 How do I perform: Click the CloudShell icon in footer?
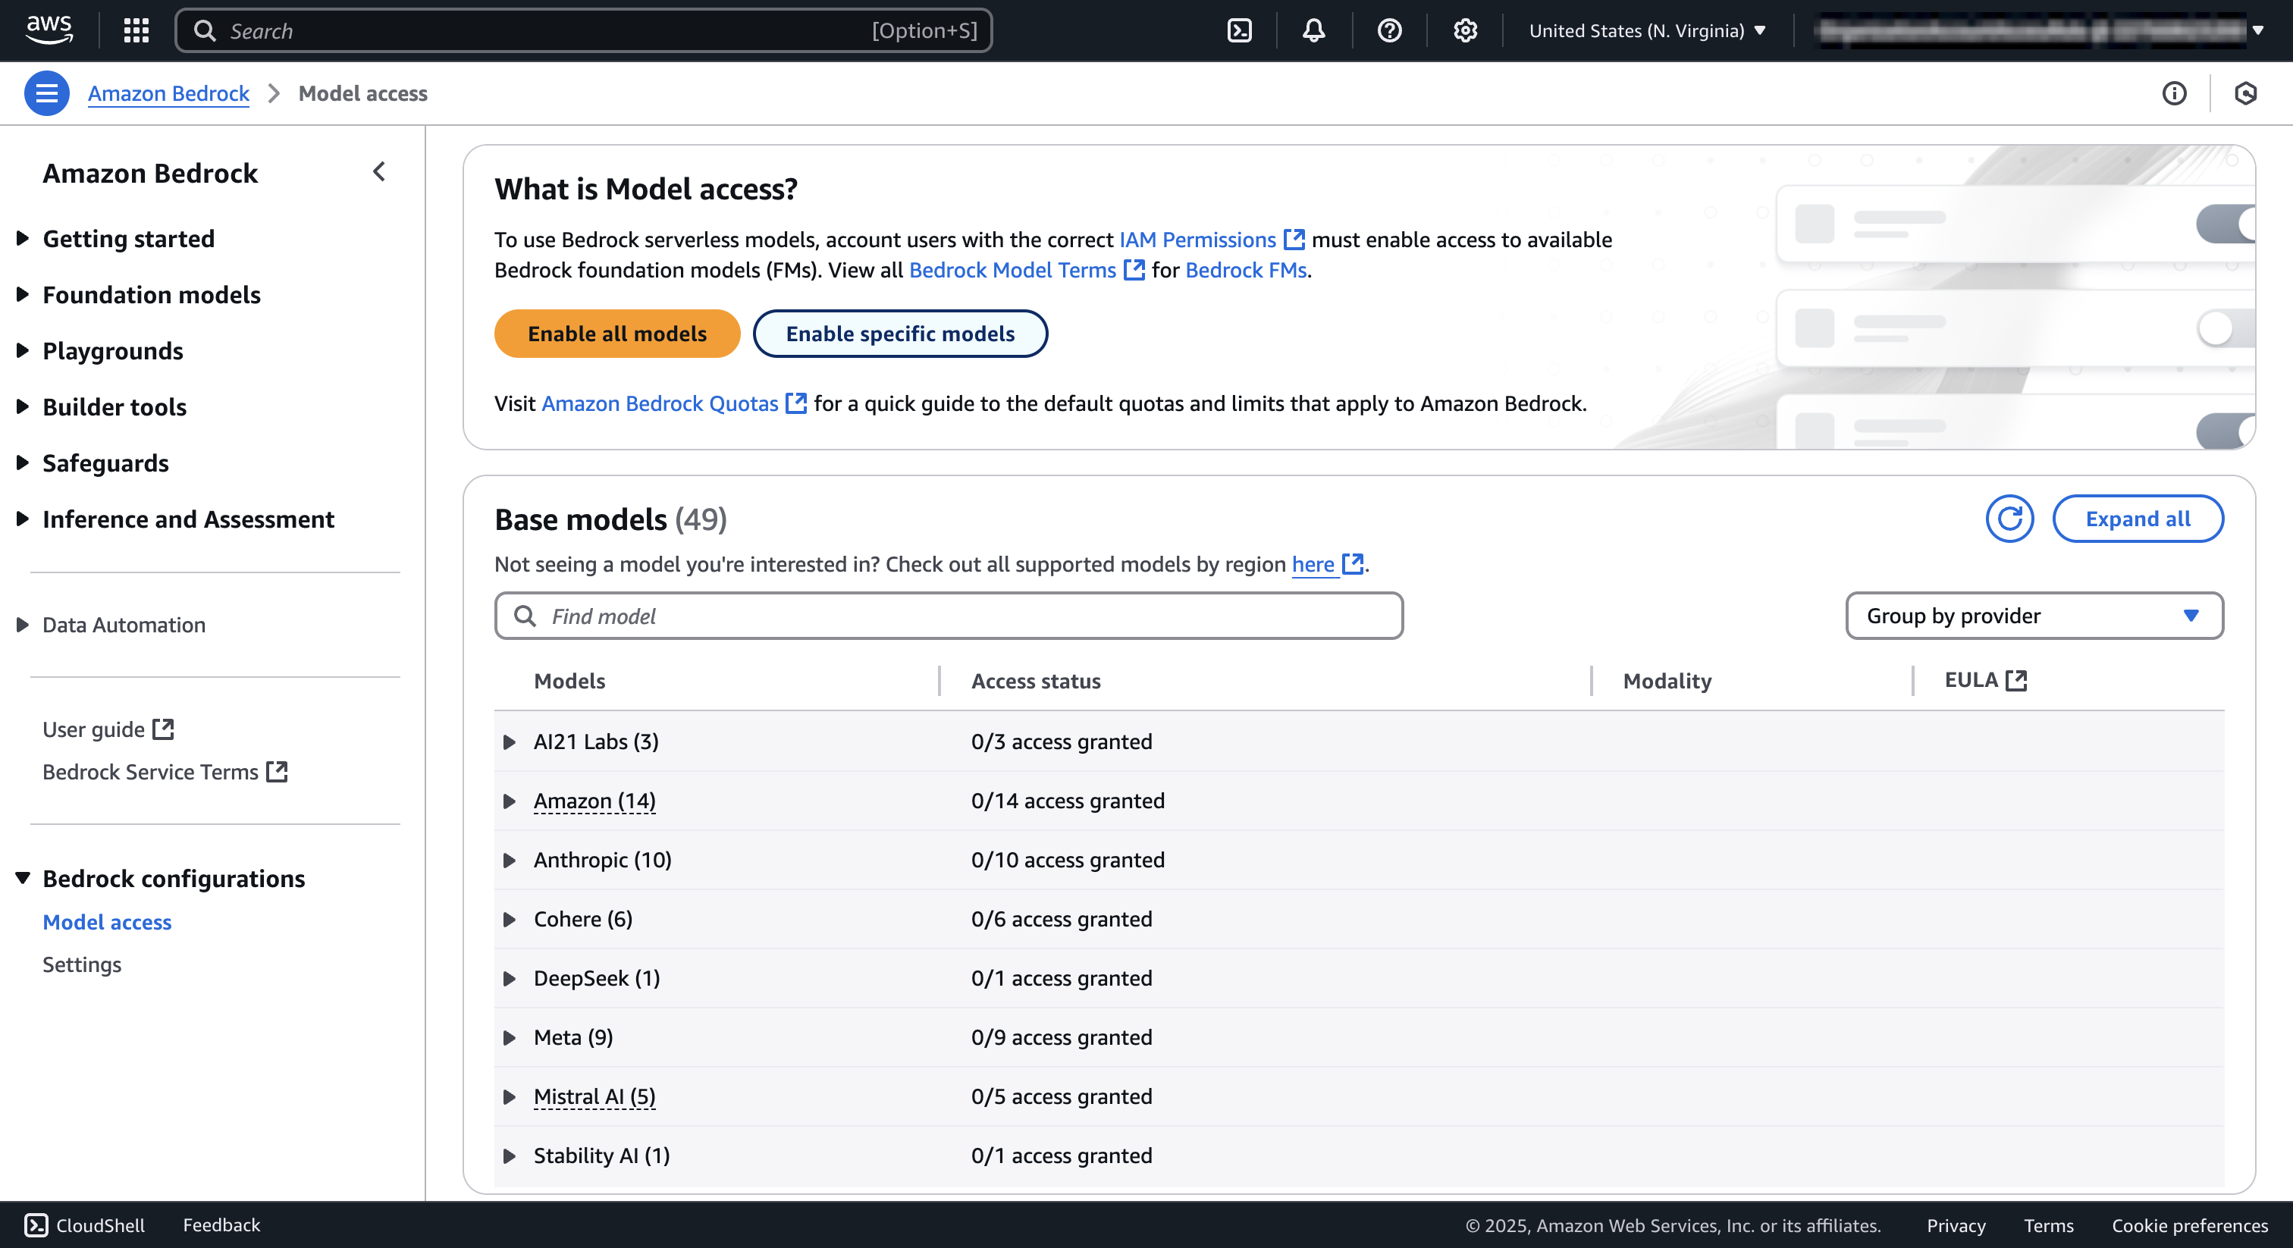pos(36,1224)
